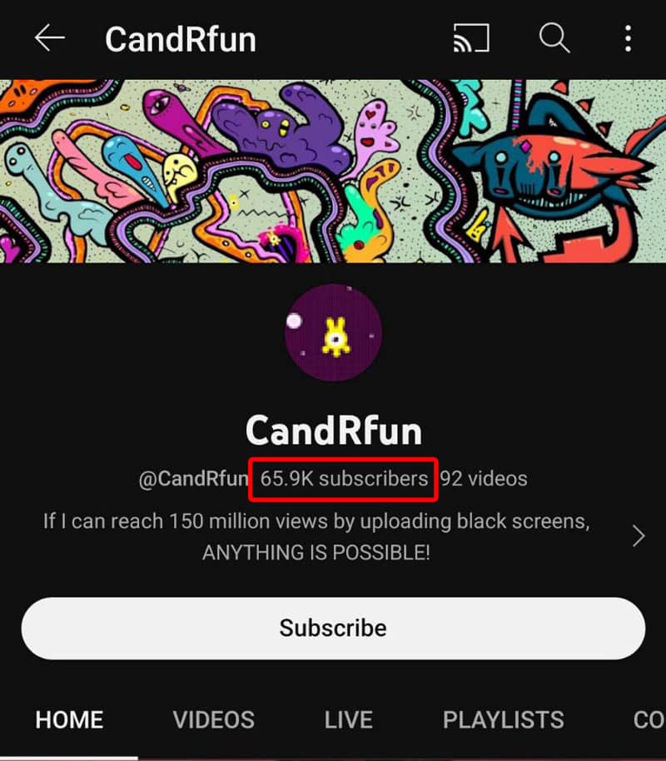Tap the CandRfun title in top bar
Viewport: 666px width, 761px height.
[181, 39]
